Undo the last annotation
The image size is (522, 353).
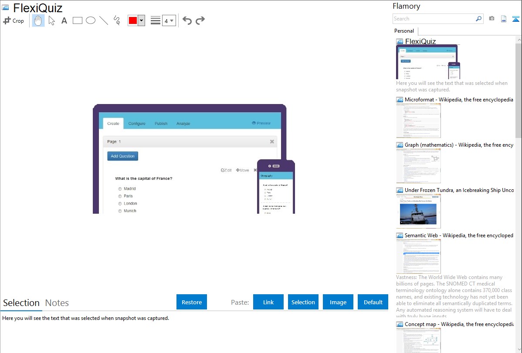(x=187, y=20)
